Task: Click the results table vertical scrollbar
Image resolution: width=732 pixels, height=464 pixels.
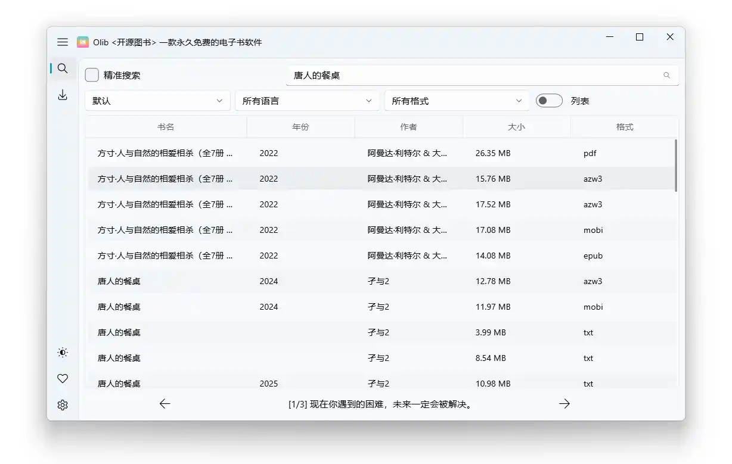Action: (676, 166)
